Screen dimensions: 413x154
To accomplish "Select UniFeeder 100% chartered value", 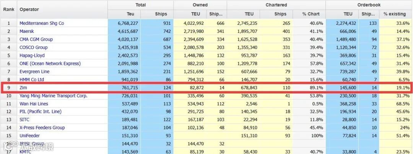I will click(x=317, y=136).
